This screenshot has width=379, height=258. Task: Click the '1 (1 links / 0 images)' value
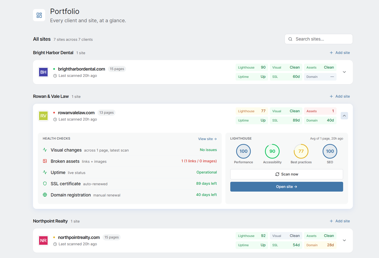(x=199, y=161)
